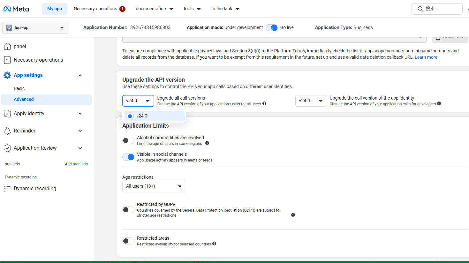The width and height of the screenshot is (469, 263).
Task: Toggle the Application mode Go live switch
Action: pos(272,28)
